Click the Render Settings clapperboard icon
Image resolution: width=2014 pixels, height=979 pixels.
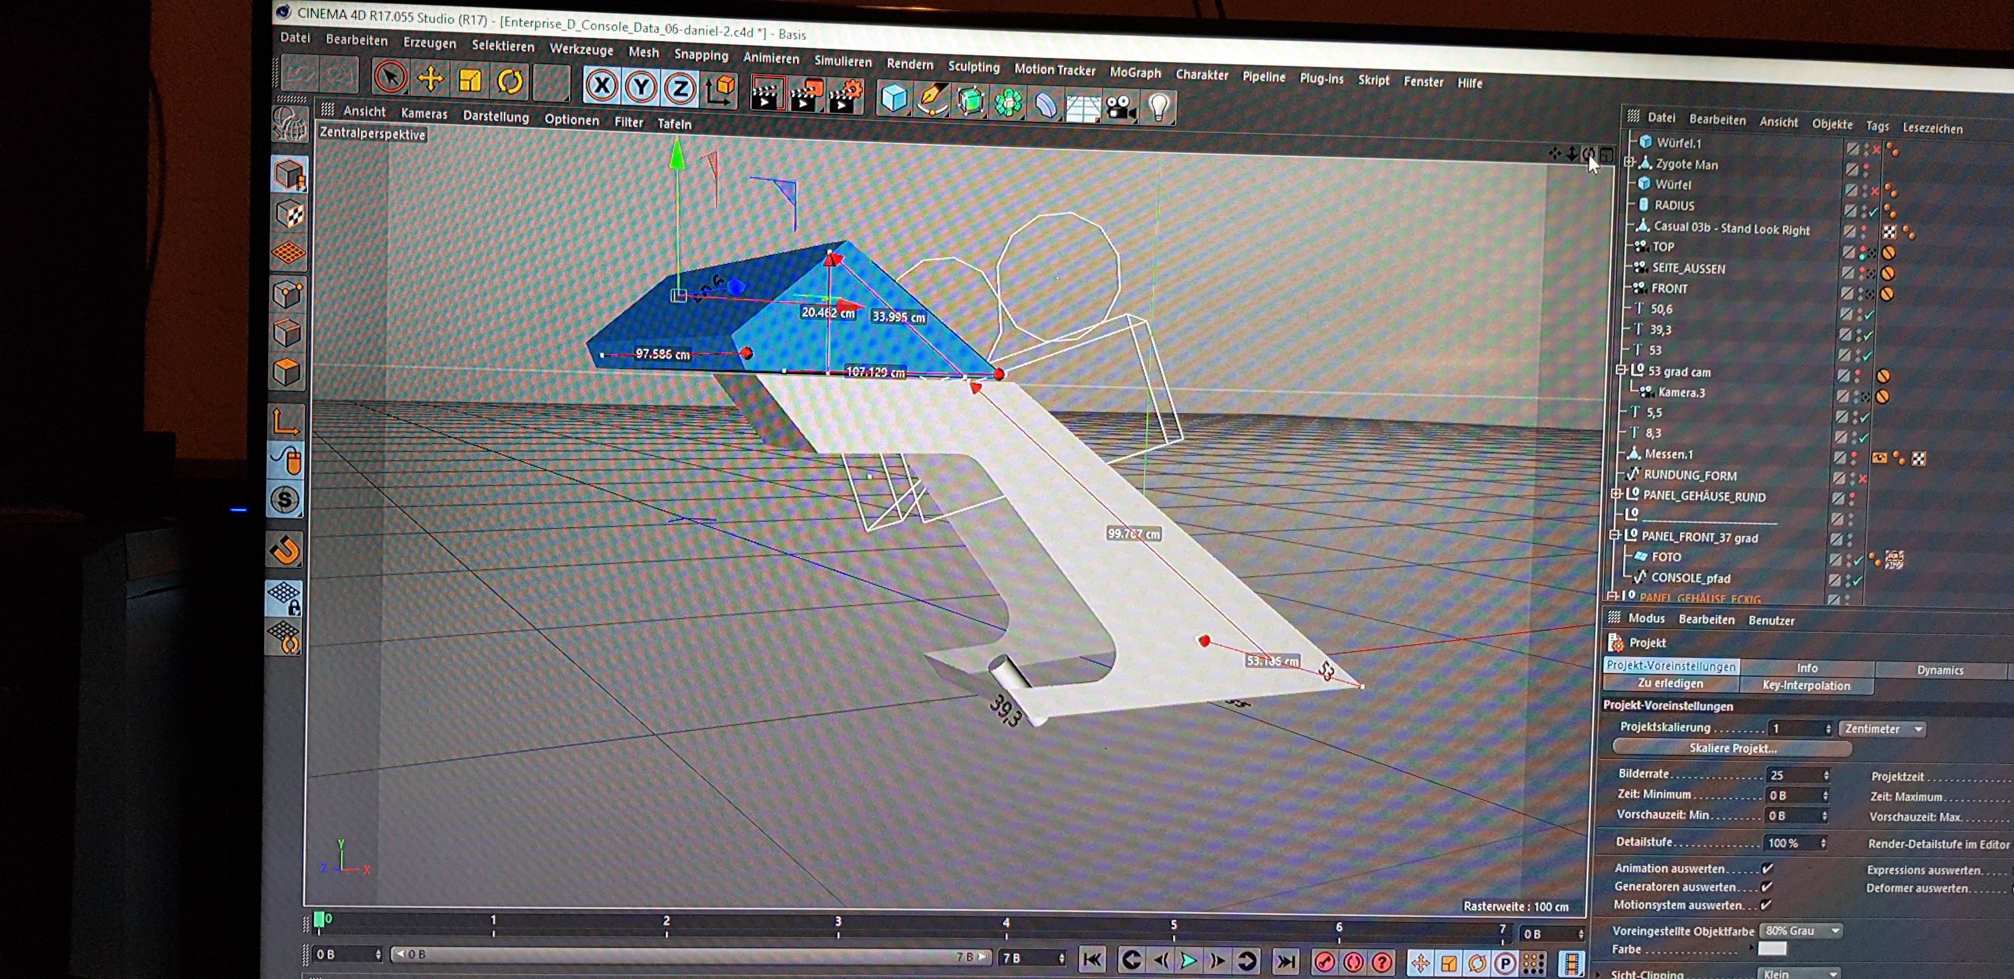(x=845, y=97)
